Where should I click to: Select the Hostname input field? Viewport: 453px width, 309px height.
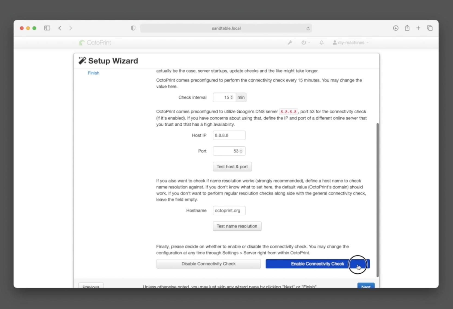coord(229,210)
